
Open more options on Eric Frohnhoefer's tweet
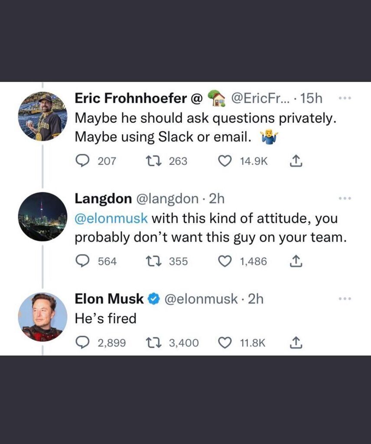click(344, 98)
